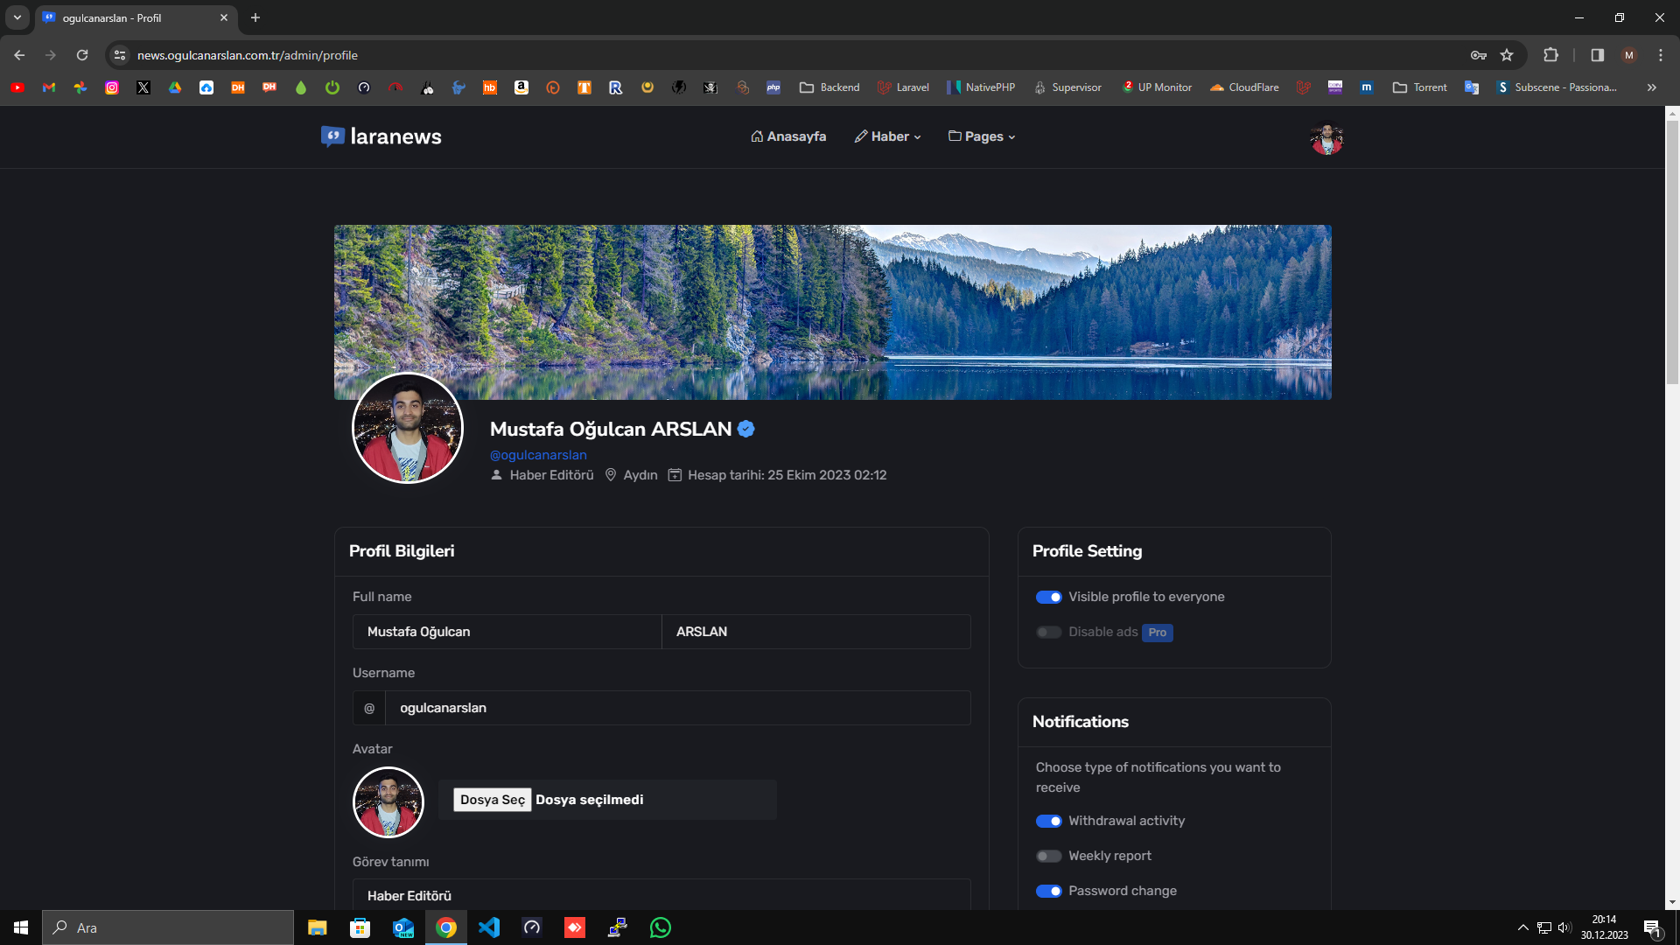The width and height of the screenshot is (1680, 945).
Task: Open Visual Studio Code from taskbar
Action: (489, 927)
